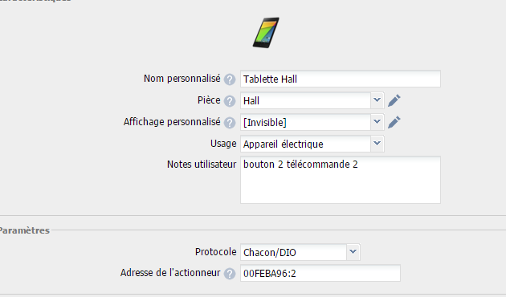Focus the Notes utilisateur text area
506x297 pixels.
pyautogui.click(x=341, y=180)
